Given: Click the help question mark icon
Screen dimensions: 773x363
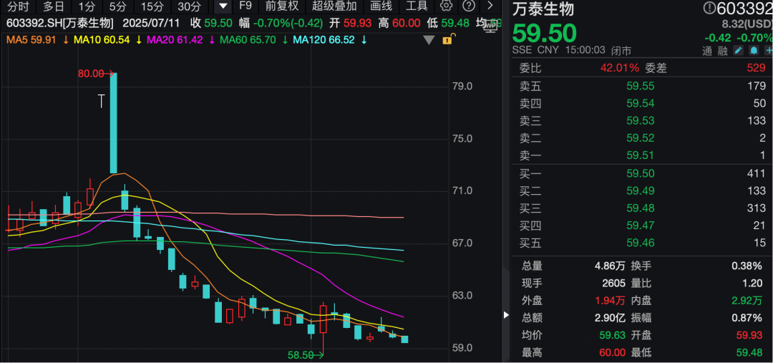Looking at the screenshot, I should coord(468,6).
